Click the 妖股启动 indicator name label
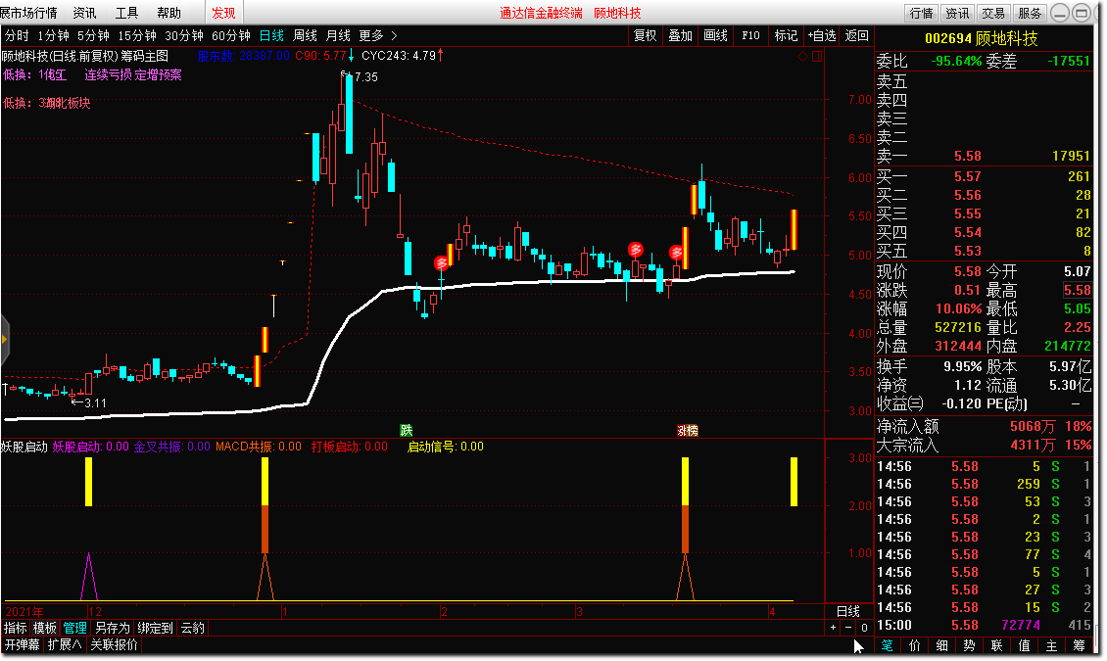1107x661 pixels. coord(24,447)
